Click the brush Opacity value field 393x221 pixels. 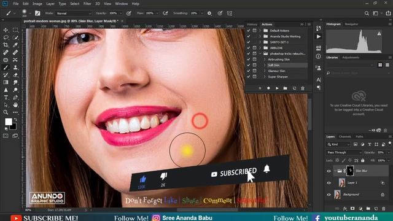(x=113, y=14)
